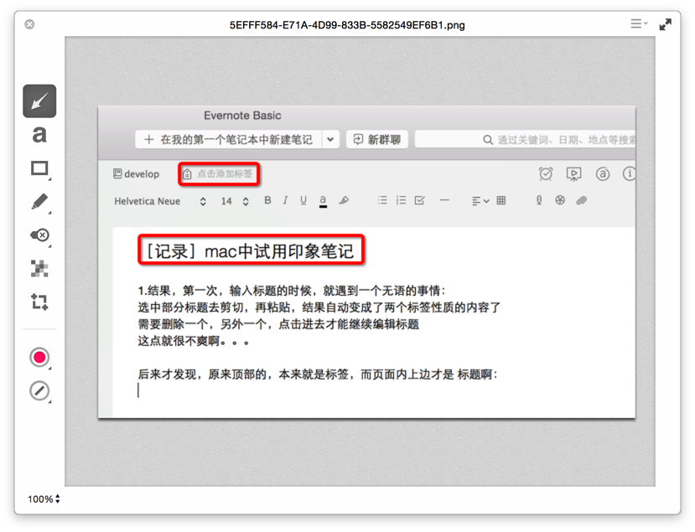
Task: Insert a table with the grid icon
Action: point(501,200)
